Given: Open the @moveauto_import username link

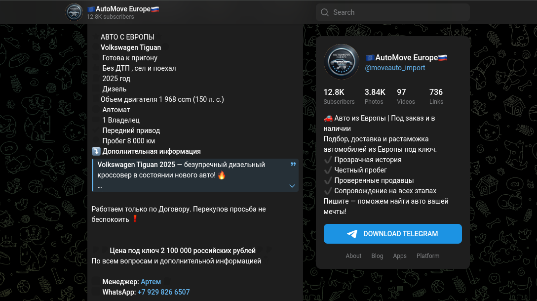Looking at the screenshot, I should [395, 68].
